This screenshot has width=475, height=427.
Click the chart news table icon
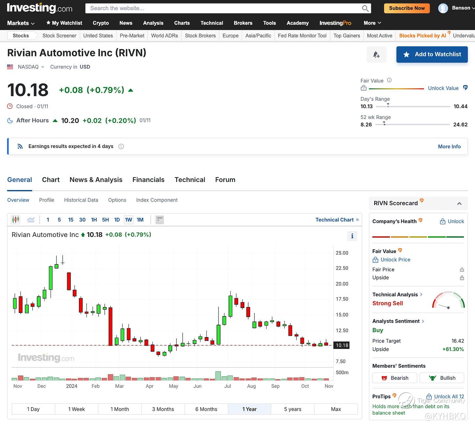click(x=160, y=220)
